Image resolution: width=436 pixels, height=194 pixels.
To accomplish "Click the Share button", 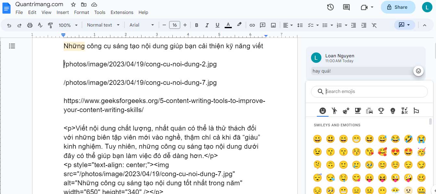I will (x=398, y=7).
